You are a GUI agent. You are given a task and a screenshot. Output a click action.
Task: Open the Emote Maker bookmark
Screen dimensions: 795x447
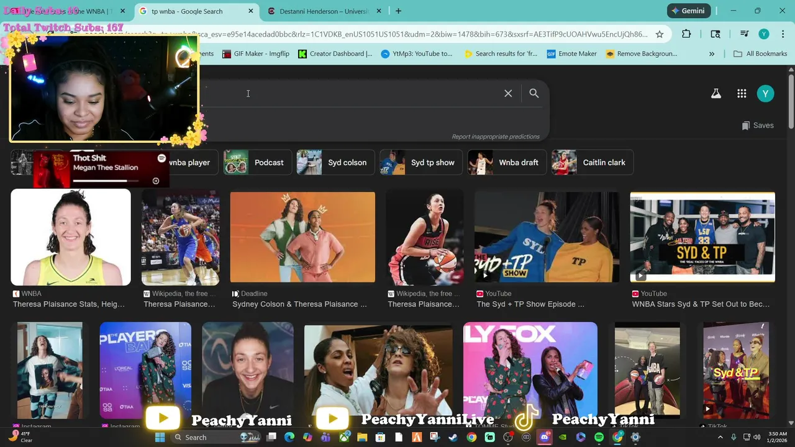pyautogui.click(x=572, y=54)
